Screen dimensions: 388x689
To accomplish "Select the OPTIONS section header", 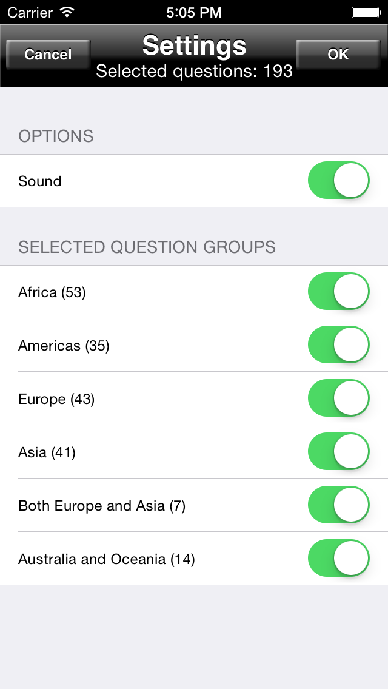I will [x=56, y=136].
